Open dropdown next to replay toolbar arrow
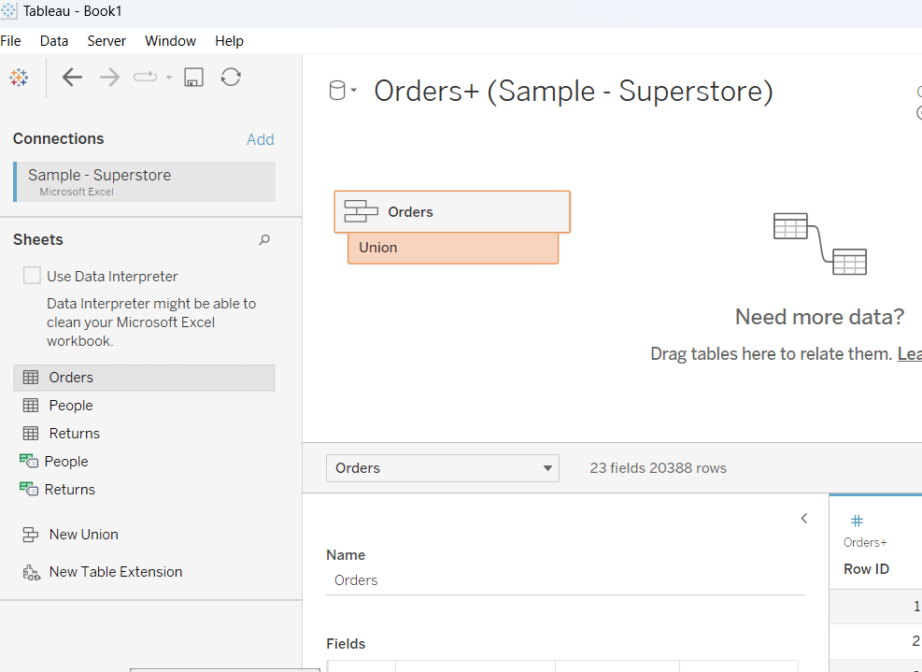922x672 pixels. pyautogui.click(x=169, y=78)
